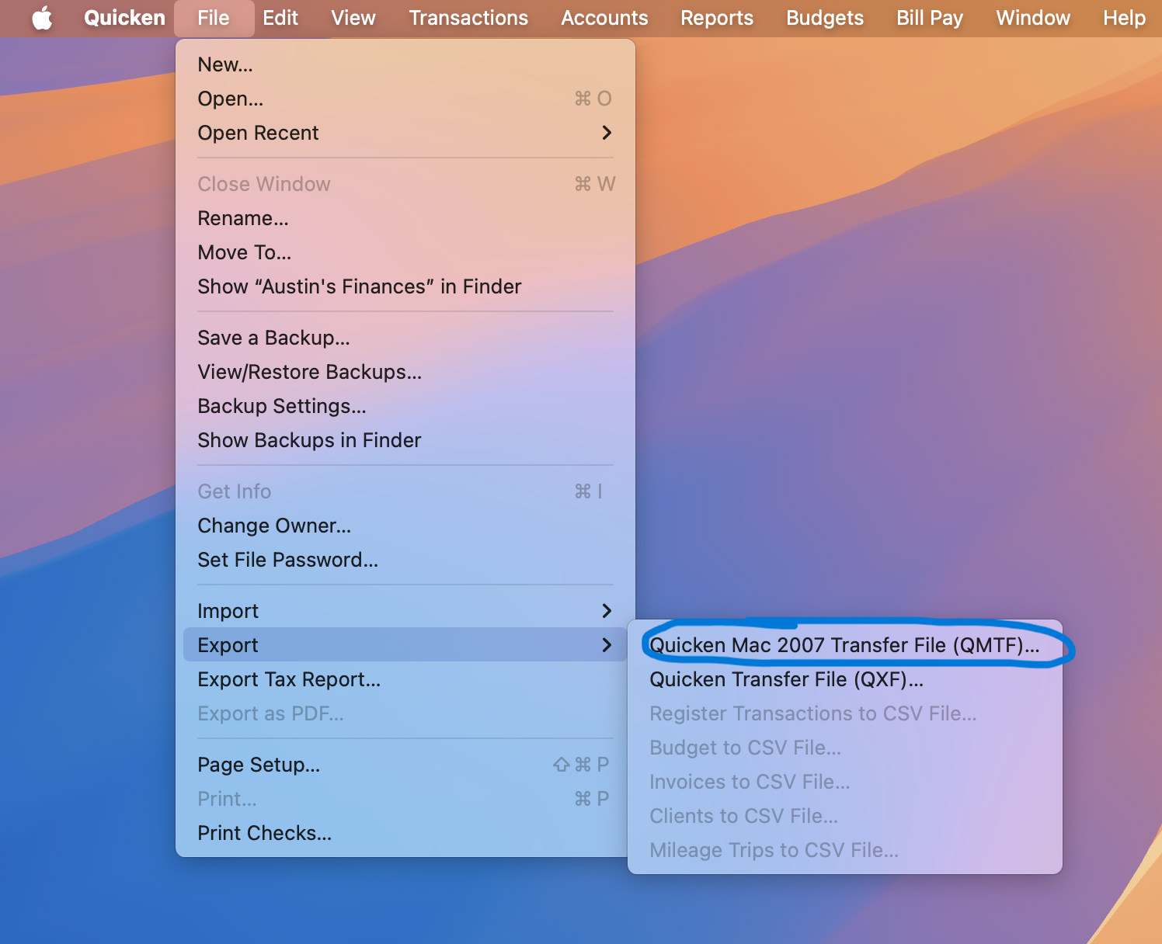Select Print Checks...
This screenshot has width=1162, height=944.
coord(405,833)
